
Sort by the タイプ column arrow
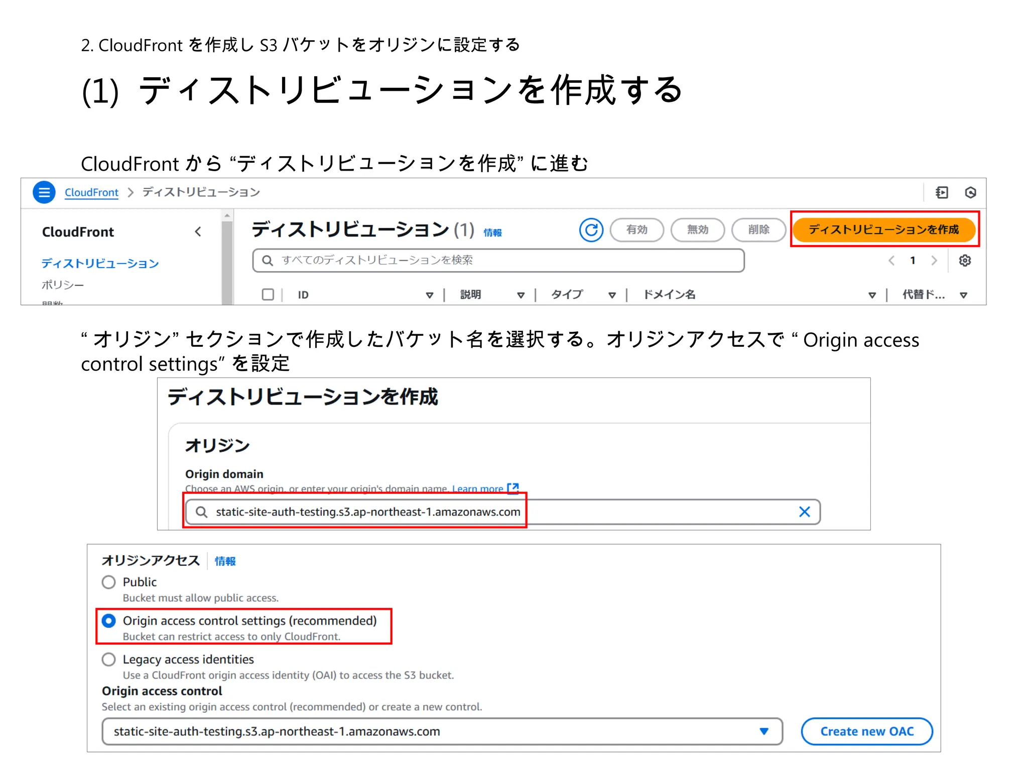612,295
